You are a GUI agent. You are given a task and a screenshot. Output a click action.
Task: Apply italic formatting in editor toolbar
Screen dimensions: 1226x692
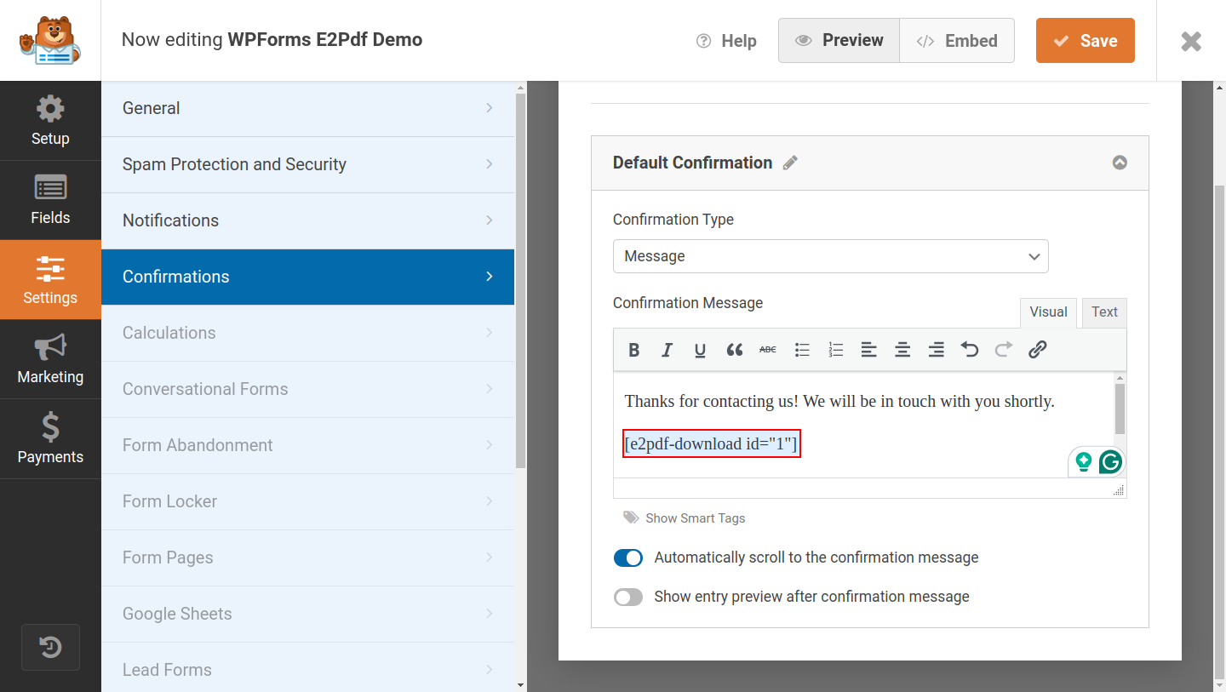[x=667, y=350]
